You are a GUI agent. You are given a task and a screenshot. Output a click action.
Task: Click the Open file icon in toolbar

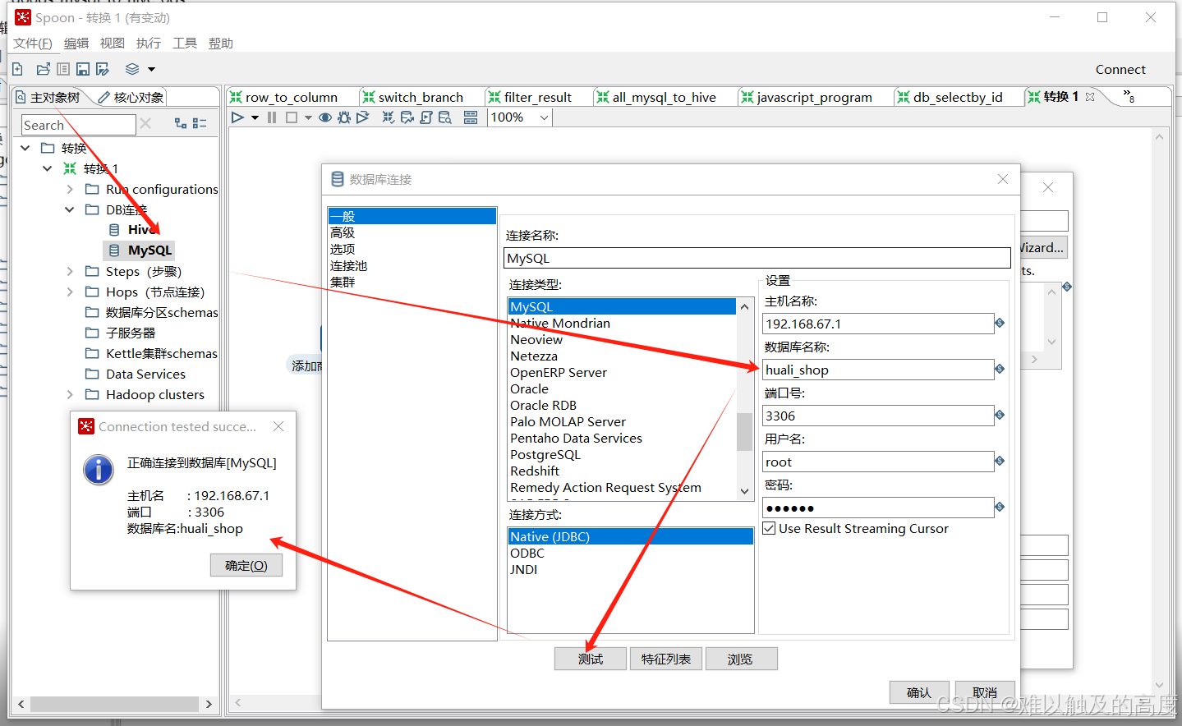[44, 69]
